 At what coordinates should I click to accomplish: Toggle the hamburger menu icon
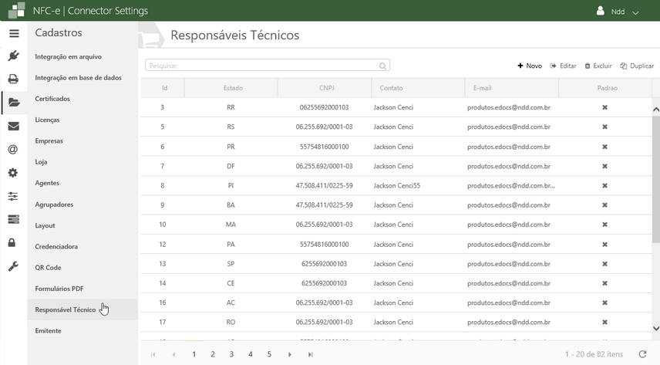(13, 33)
